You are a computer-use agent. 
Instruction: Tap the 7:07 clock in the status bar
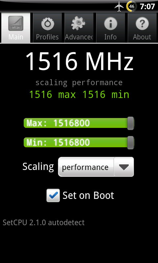(x=147, y=7)
